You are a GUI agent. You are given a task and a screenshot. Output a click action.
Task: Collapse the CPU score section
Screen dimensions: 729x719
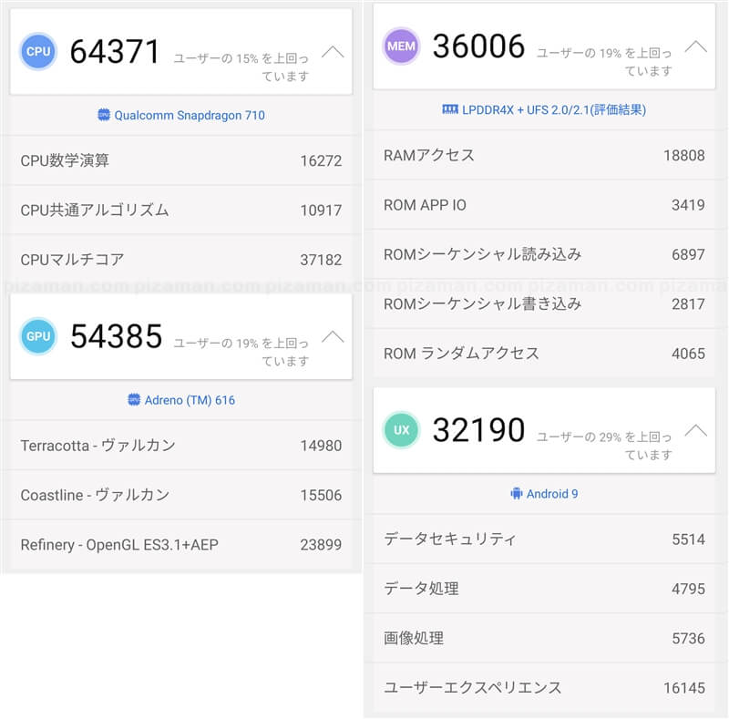pos(333,52)
